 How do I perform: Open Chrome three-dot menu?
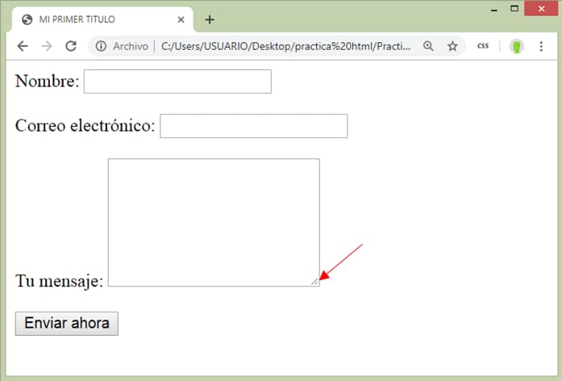(x=541, y=46)
